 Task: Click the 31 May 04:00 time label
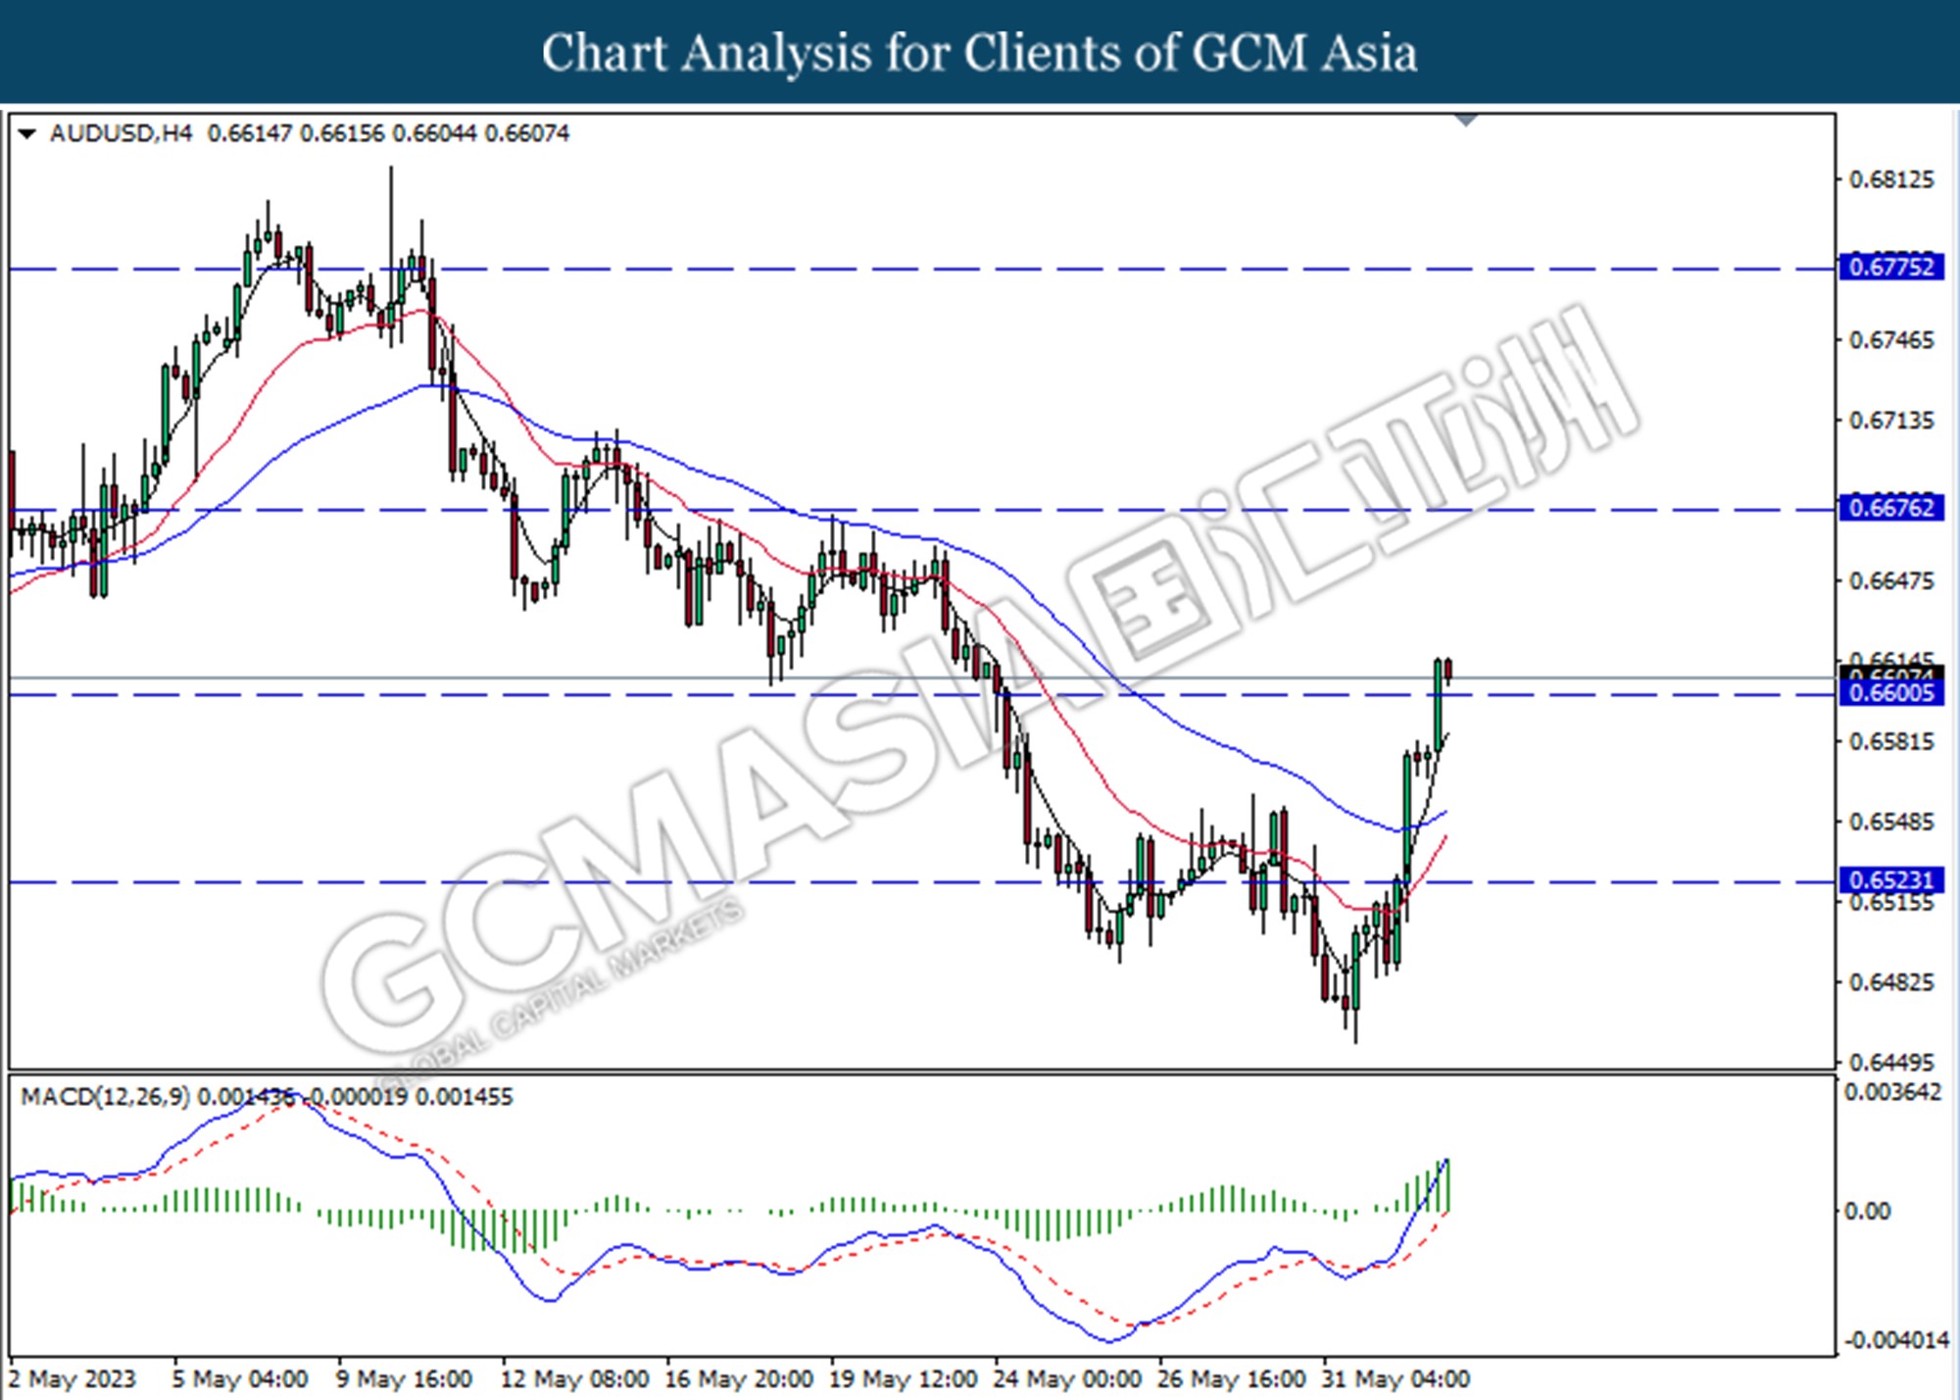(x=1396, y=1378)
